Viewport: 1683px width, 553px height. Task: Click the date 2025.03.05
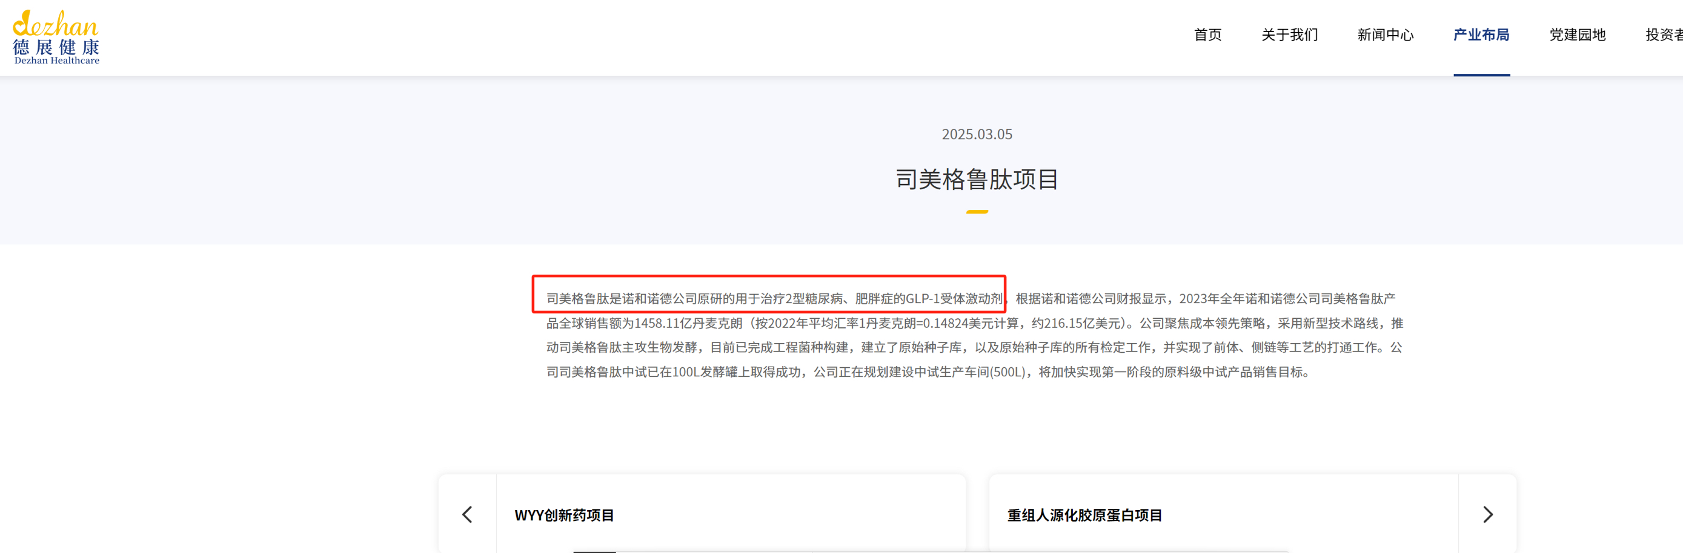(977, 134)
